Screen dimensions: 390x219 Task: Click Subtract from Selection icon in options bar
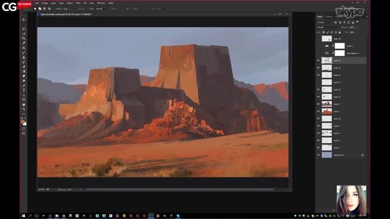tap(44, 9)
